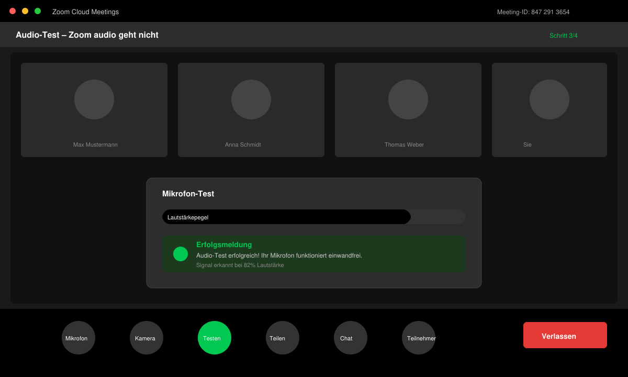Select Anna Schmidt's video tile
The height and width of the screenshot is (377, 628).
[x=251, y=110]
